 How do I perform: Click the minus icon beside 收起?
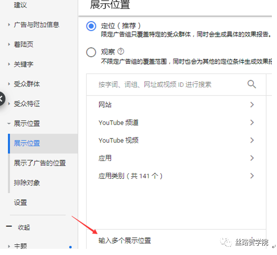(x=9, y=226)
